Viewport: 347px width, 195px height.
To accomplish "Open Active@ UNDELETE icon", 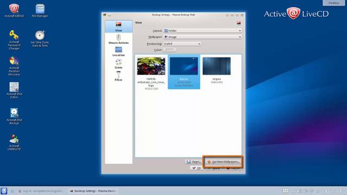I will pyautogui.click(x=14, y=142).
